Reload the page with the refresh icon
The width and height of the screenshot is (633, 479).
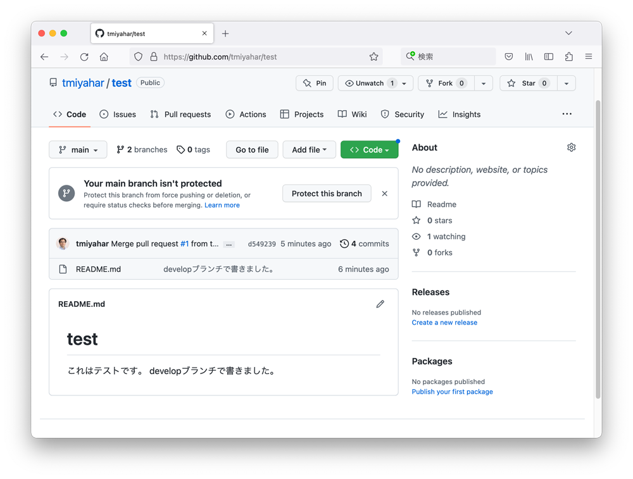pos(84,57)
